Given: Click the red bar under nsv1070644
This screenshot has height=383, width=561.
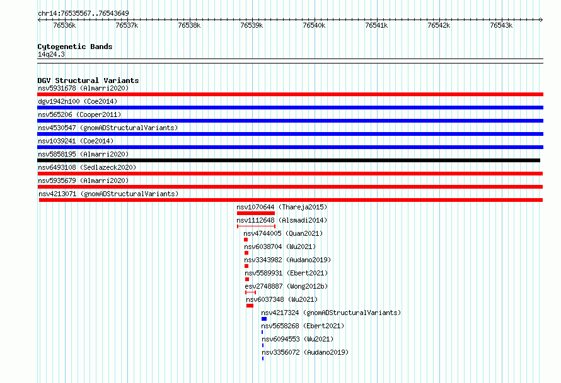Looking at the screenshot, I should click(x=256, y=213).
